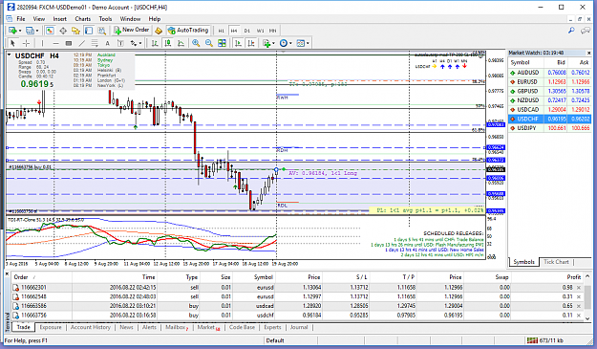
Task: Select USDJPY in Market Watch
Action: 550,128
